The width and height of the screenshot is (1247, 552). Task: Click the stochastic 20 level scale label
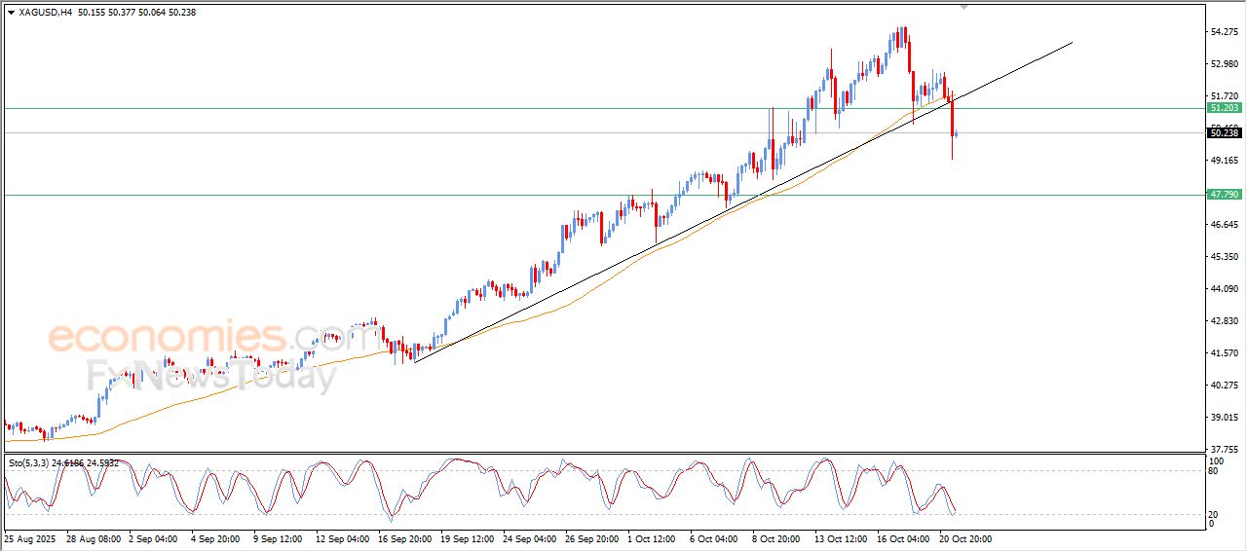(x=1214, y=514)
